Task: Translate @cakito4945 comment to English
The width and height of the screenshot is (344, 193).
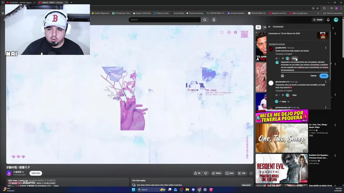Action: coord(284,54)
